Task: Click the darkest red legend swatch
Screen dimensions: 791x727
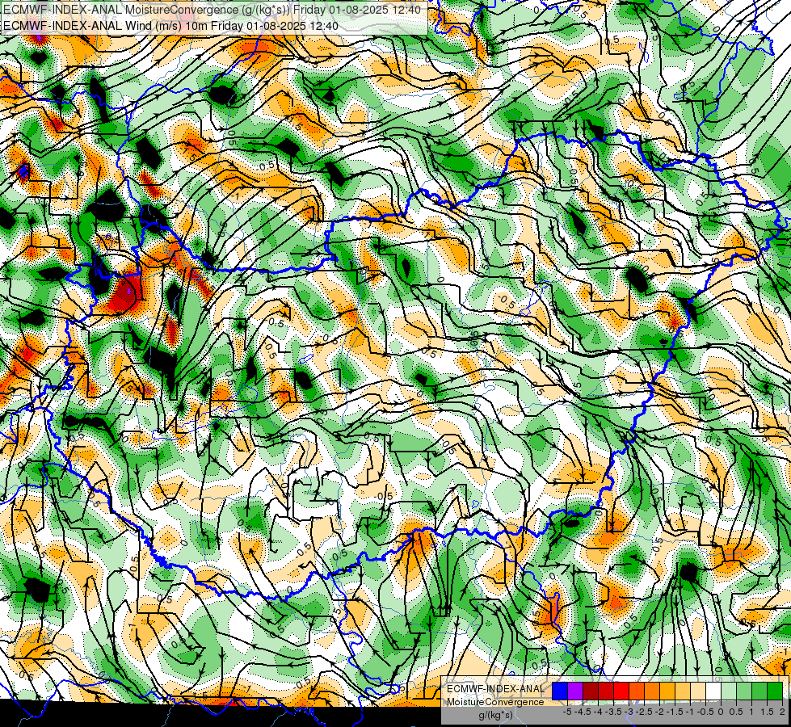Action: 591,691
